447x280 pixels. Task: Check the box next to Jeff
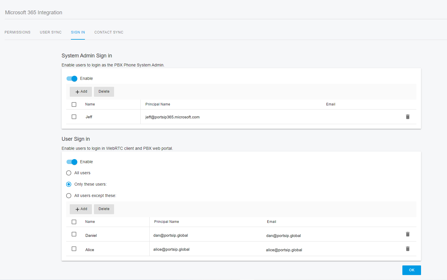click(74, 117)
